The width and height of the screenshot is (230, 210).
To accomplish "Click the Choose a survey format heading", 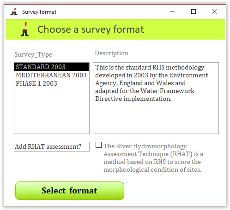I will [x=91, y=29].
